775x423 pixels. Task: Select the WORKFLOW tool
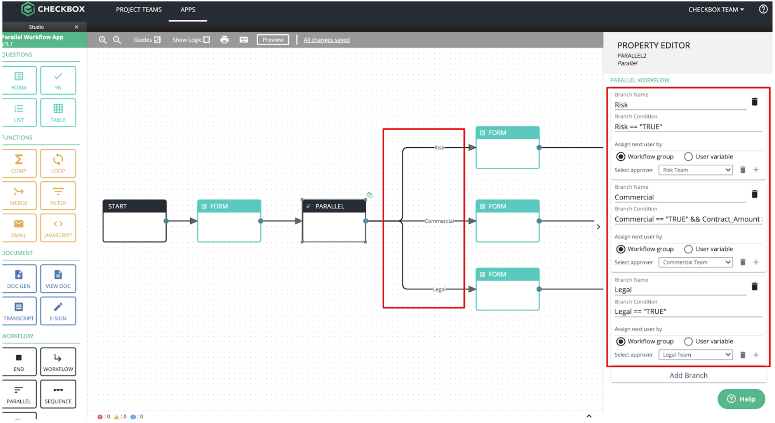point(58,362)
